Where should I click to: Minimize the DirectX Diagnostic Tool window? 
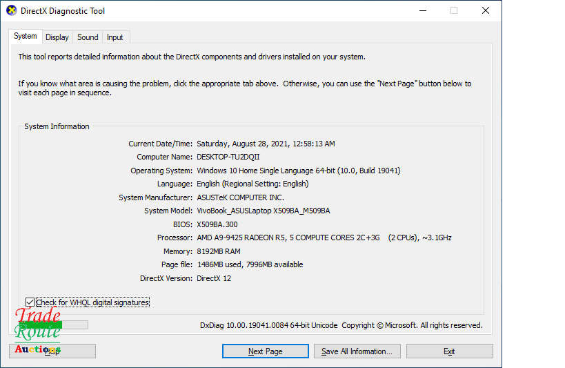(x=422, y=11)
